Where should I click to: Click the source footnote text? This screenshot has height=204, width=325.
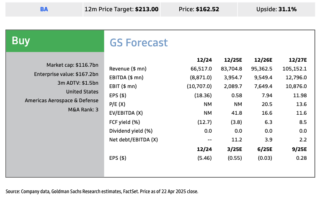point(102,191)
